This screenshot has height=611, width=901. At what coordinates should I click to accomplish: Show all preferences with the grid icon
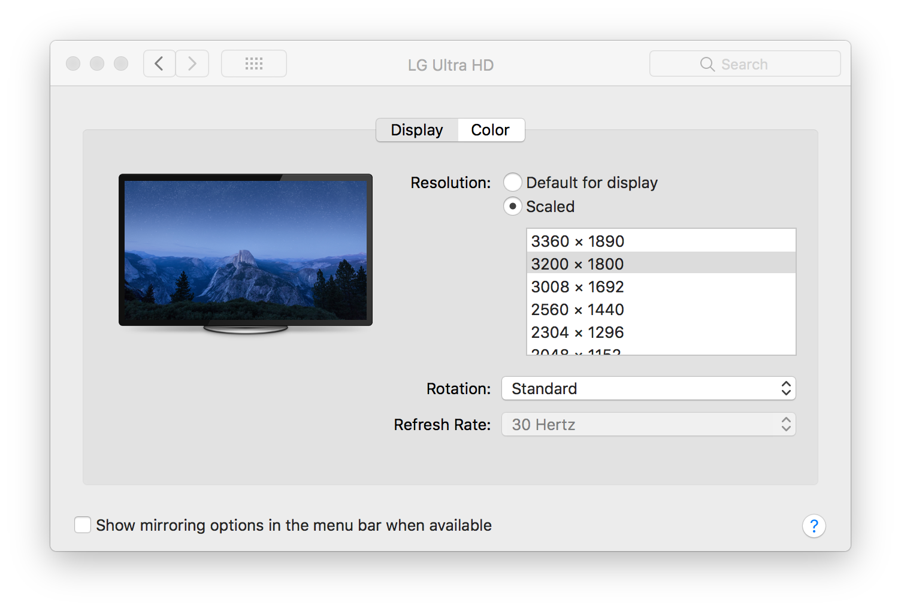(254, 63)
